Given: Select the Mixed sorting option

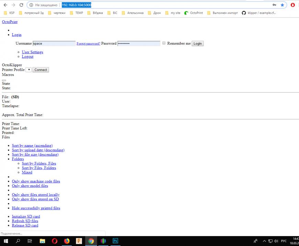Looking at the screenshot, I should coord(27,172).
